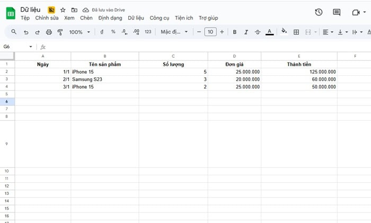Image resolution: width=371 pixels, height=223 pixels.
Task: Select the paint format roller icon
Action: (x=60, y=32)
